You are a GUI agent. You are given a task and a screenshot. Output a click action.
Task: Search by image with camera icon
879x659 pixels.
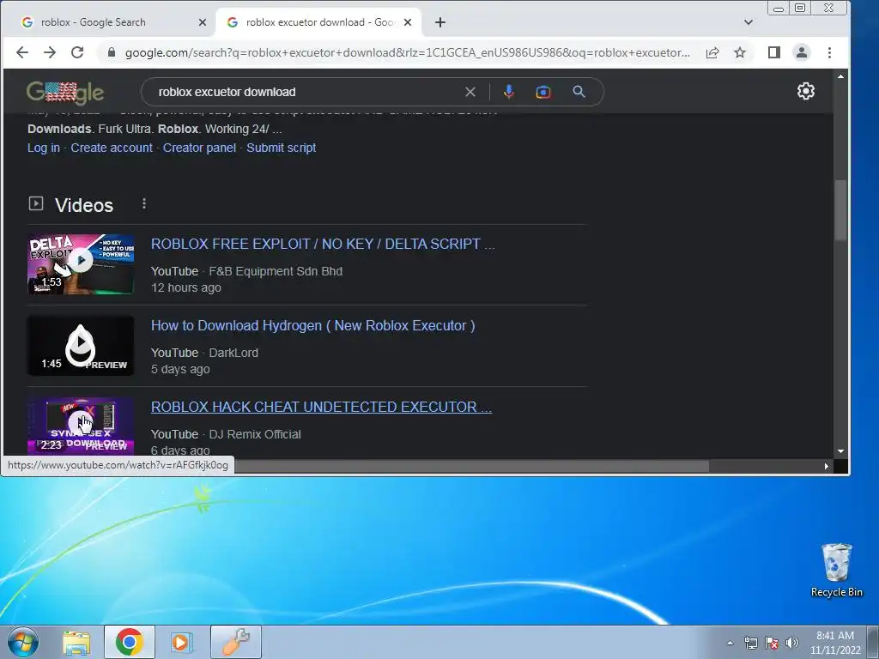[x=543, y=92]
